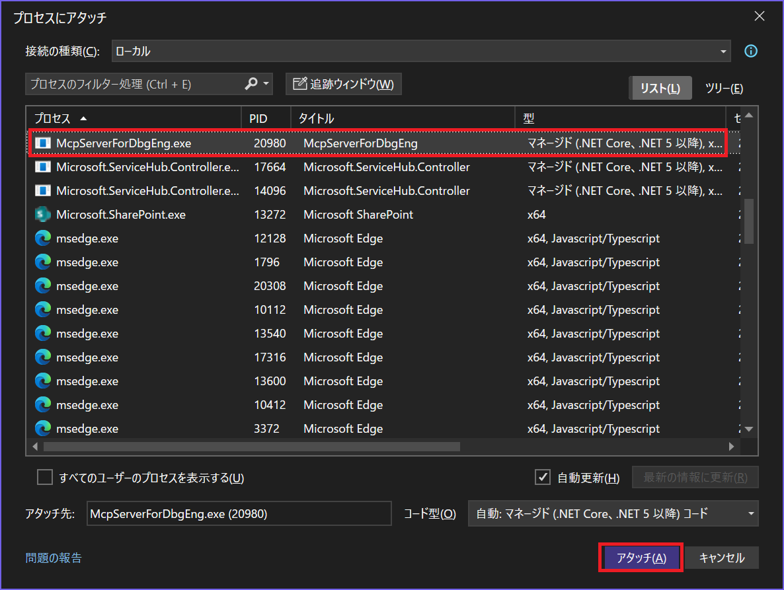Click the Microsoft.SharePoint.exe app icon
Screen dimensions: 784x590
[42, 214]
